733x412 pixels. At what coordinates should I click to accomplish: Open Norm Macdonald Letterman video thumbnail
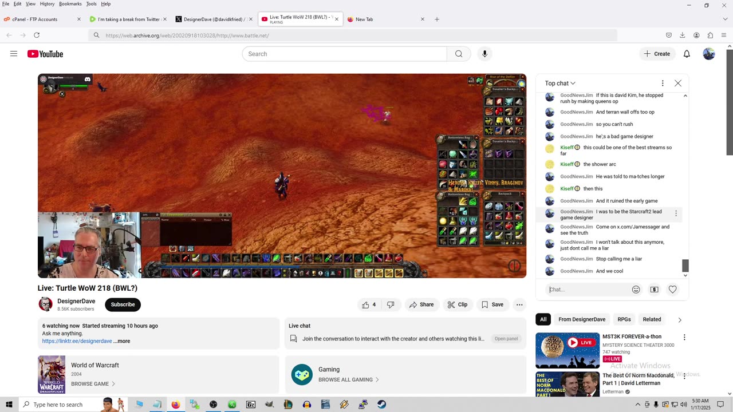coord(568,383)
